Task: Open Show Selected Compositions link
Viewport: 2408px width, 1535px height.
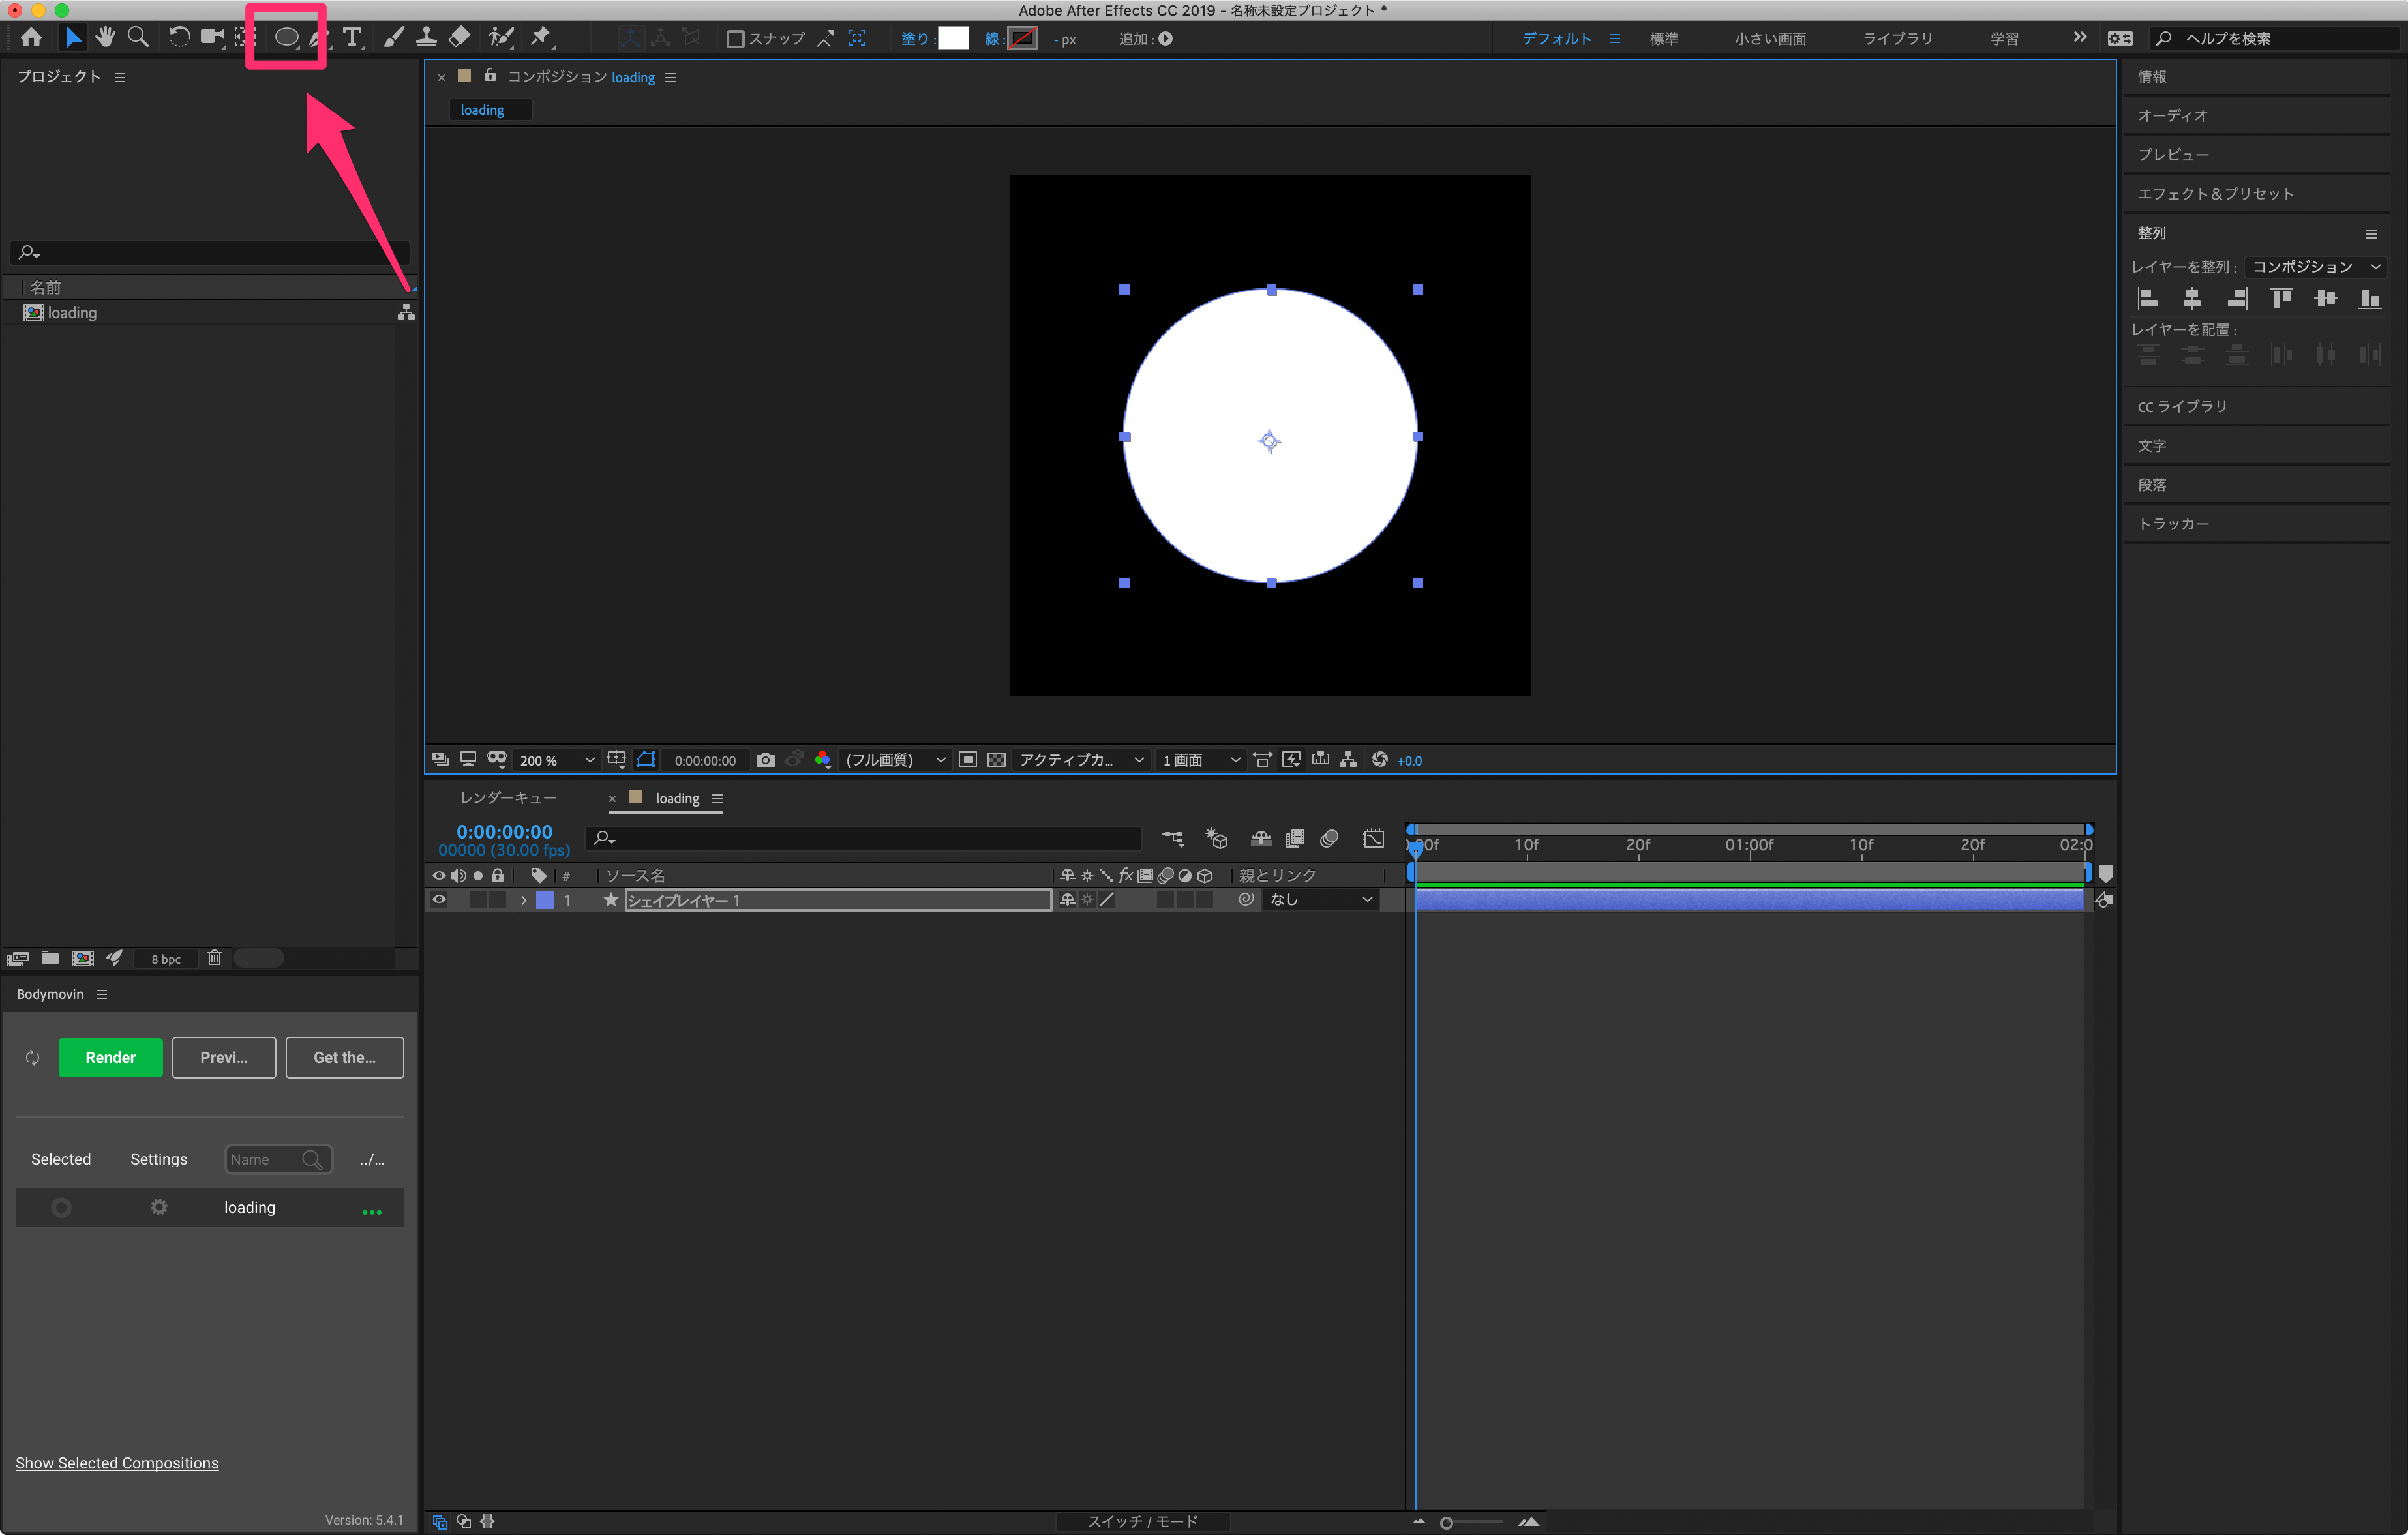Action: [117, 1462]
